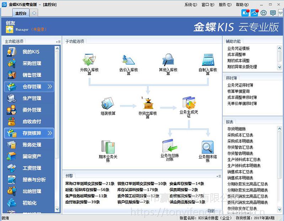Open the 外购入库核算 icon
This screenshot has height=221, width=284.
coord(89,60)
